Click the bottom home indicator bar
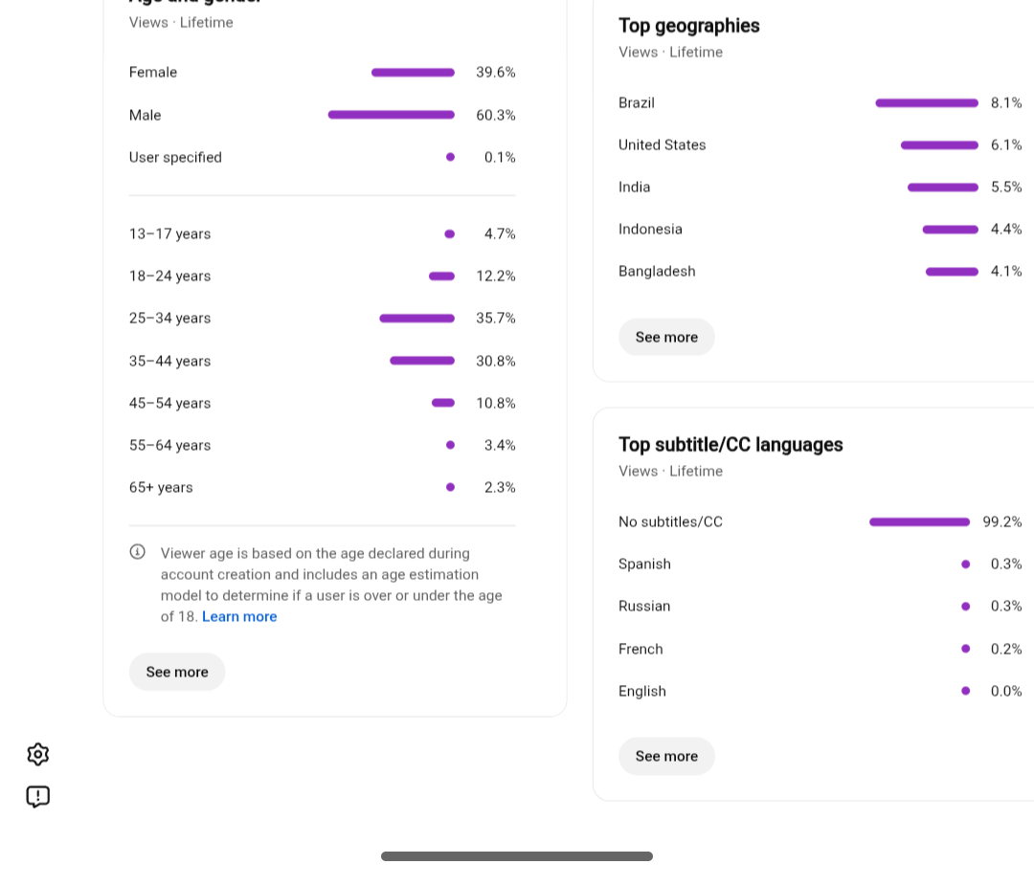The width and height of the screenshot is (1034, 886). click(516, 856)
